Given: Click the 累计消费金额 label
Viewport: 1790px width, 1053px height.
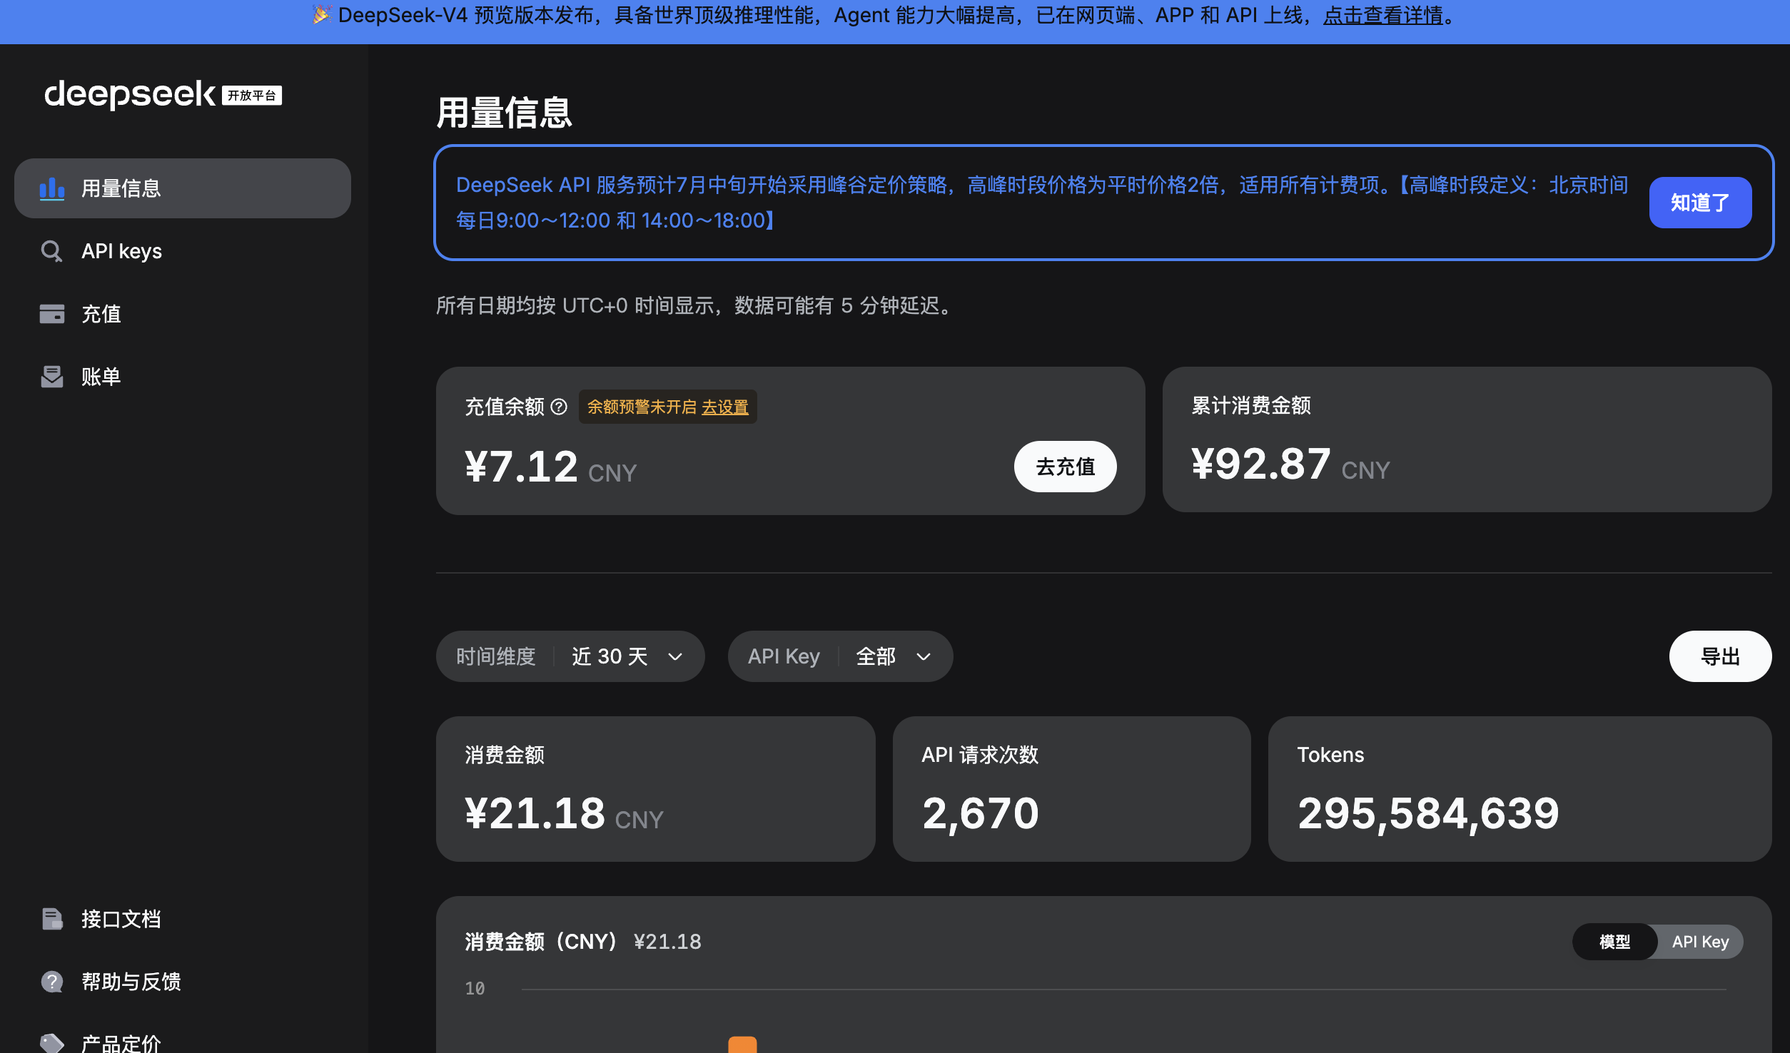Looking at the screenshot, I should tap(1251, 406).
